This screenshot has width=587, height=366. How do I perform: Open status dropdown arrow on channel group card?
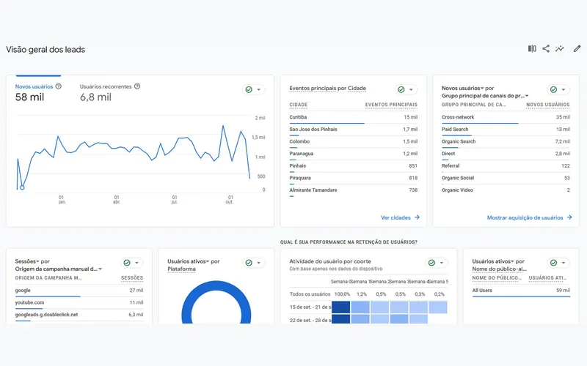[x=563, y=89]
